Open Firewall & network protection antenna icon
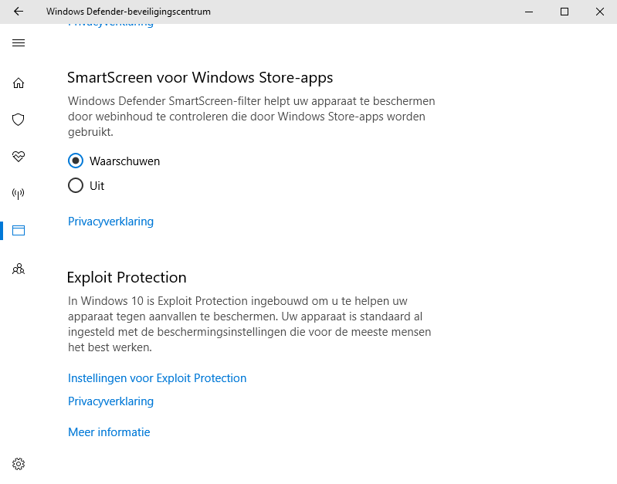 (x=19, y=193)
